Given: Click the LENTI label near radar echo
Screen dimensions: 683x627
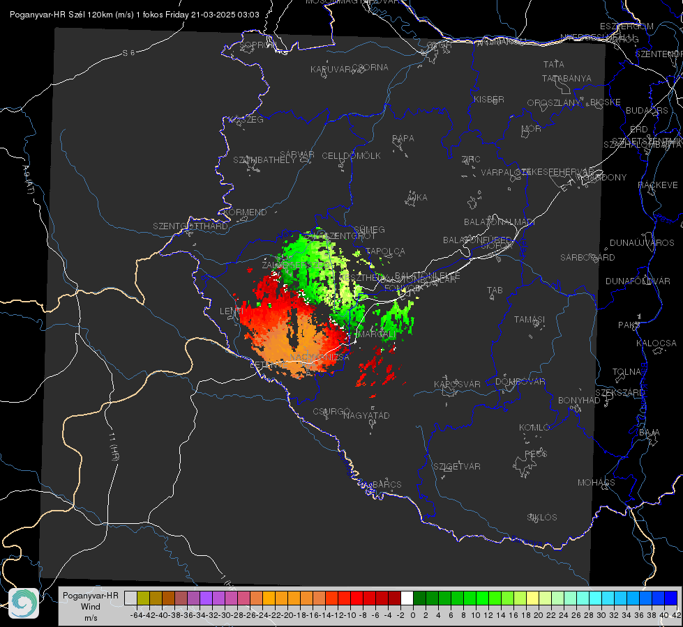Looking at the screenshot, I should 232,311.
